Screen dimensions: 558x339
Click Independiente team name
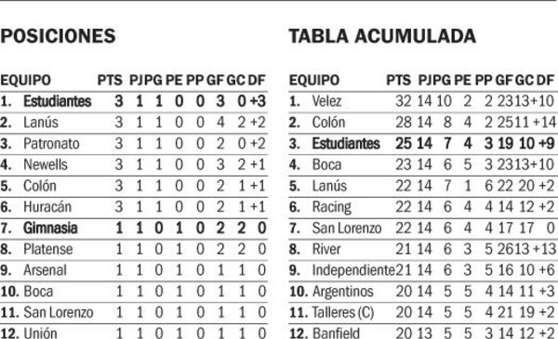pos(353,270)
